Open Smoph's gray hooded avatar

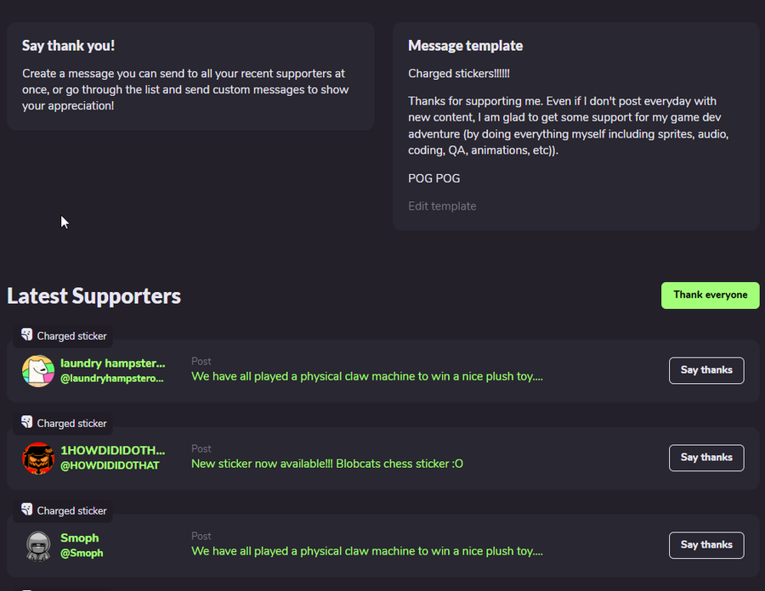click(x=38, y=546)
